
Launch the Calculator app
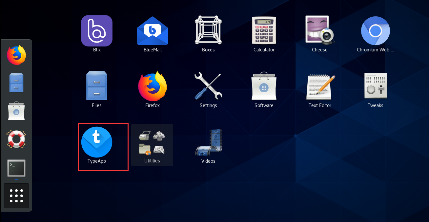pos(264,30)
